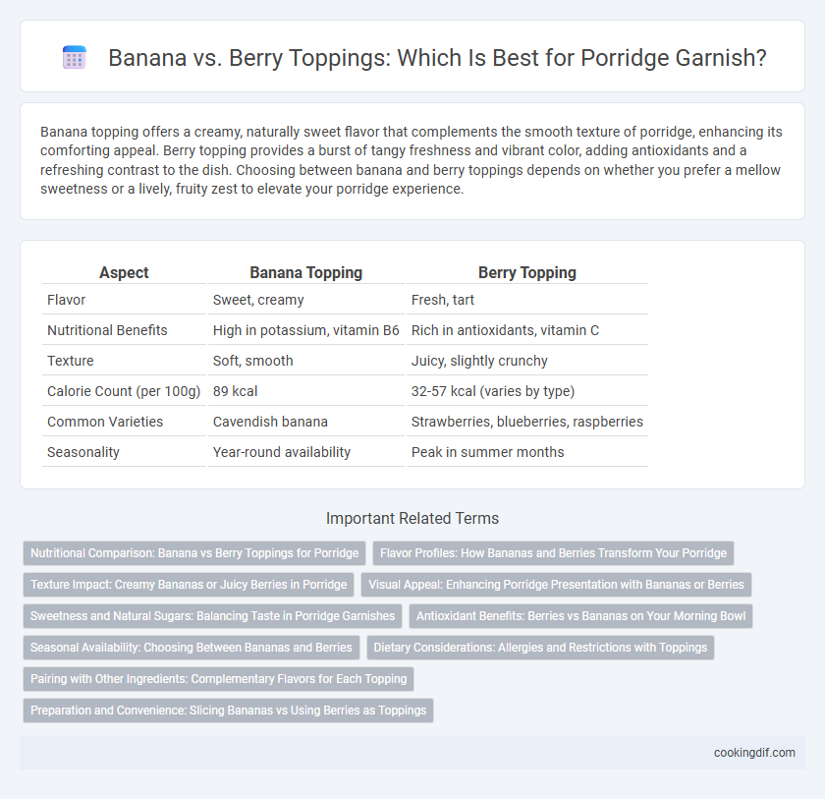The image size is (825, 799).
Task: Open Dietary Considerations: Allergies and Restrictions tag
Action: 540,648
